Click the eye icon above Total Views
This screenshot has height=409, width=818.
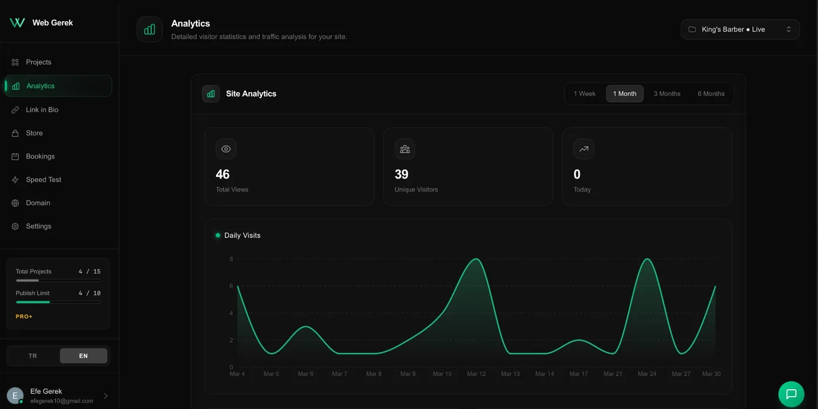coord(226,148)
